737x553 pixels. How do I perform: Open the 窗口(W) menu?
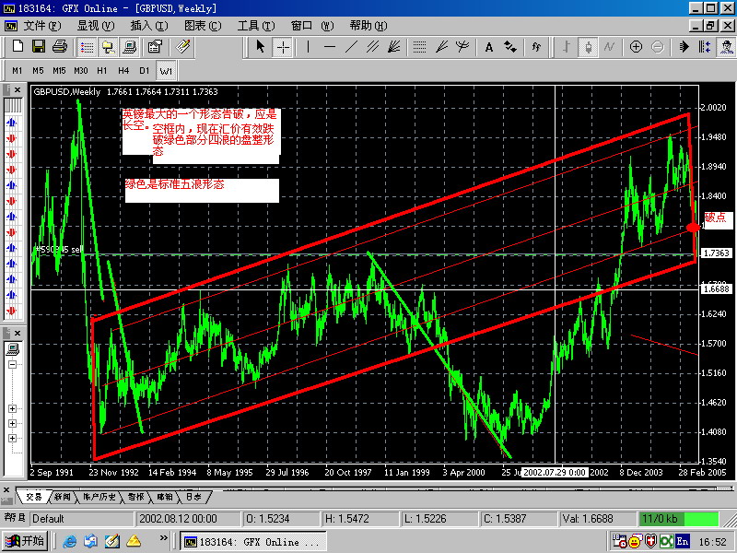[x=312, y=26]
